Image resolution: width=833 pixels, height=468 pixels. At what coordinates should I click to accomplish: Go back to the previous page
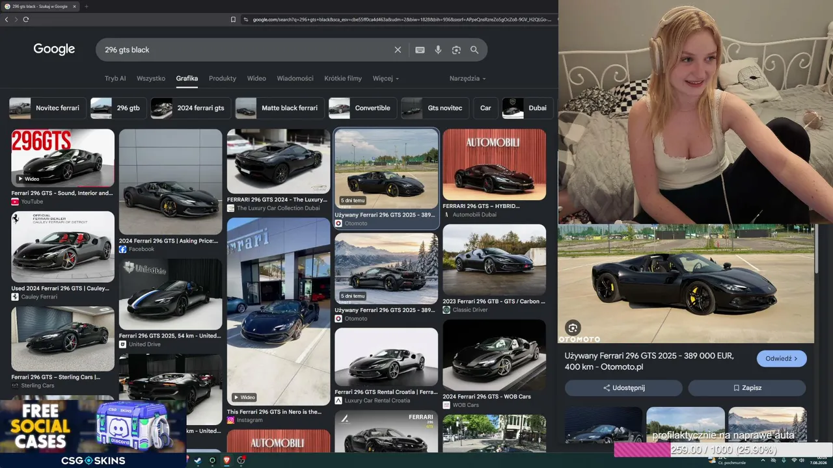tap(7, 19)
